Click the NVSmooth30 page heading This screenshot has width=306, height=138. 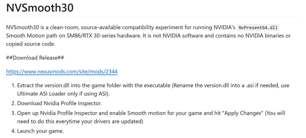tap(40, 8)
